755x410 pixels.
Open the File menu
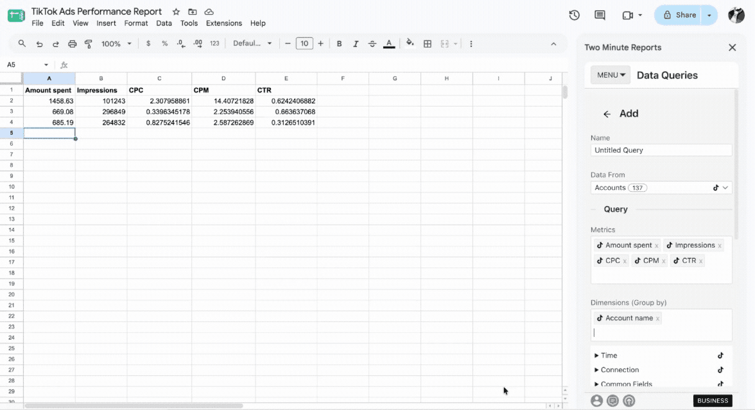[37, 23]
